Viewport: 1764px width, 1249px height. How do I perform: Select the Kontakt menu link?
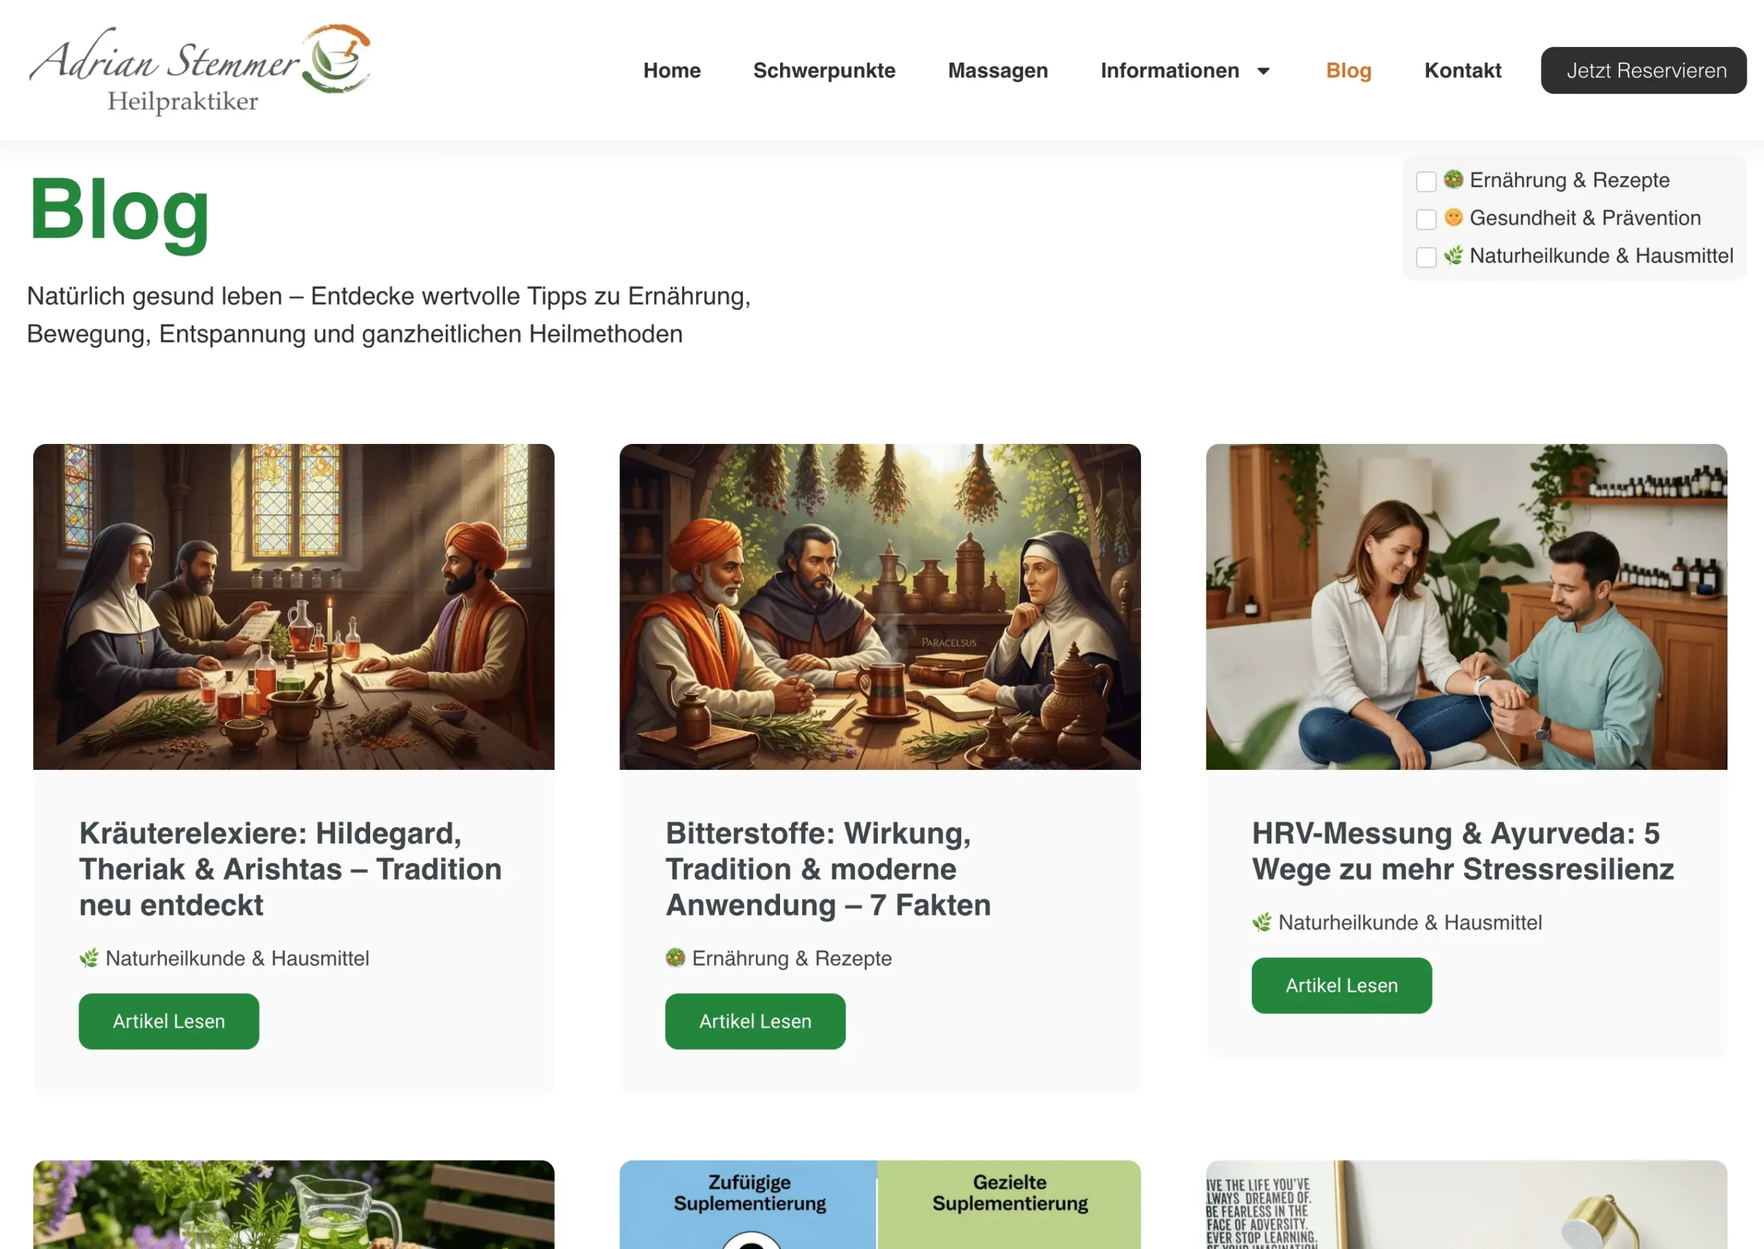[x=1462, y=71]
